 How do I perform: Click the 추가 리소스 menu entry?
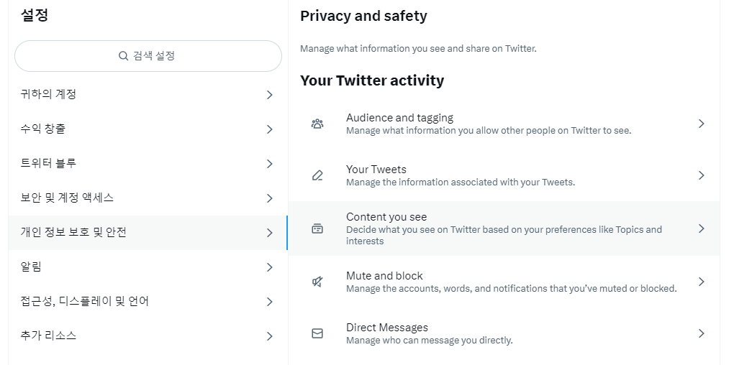(148, 336)
